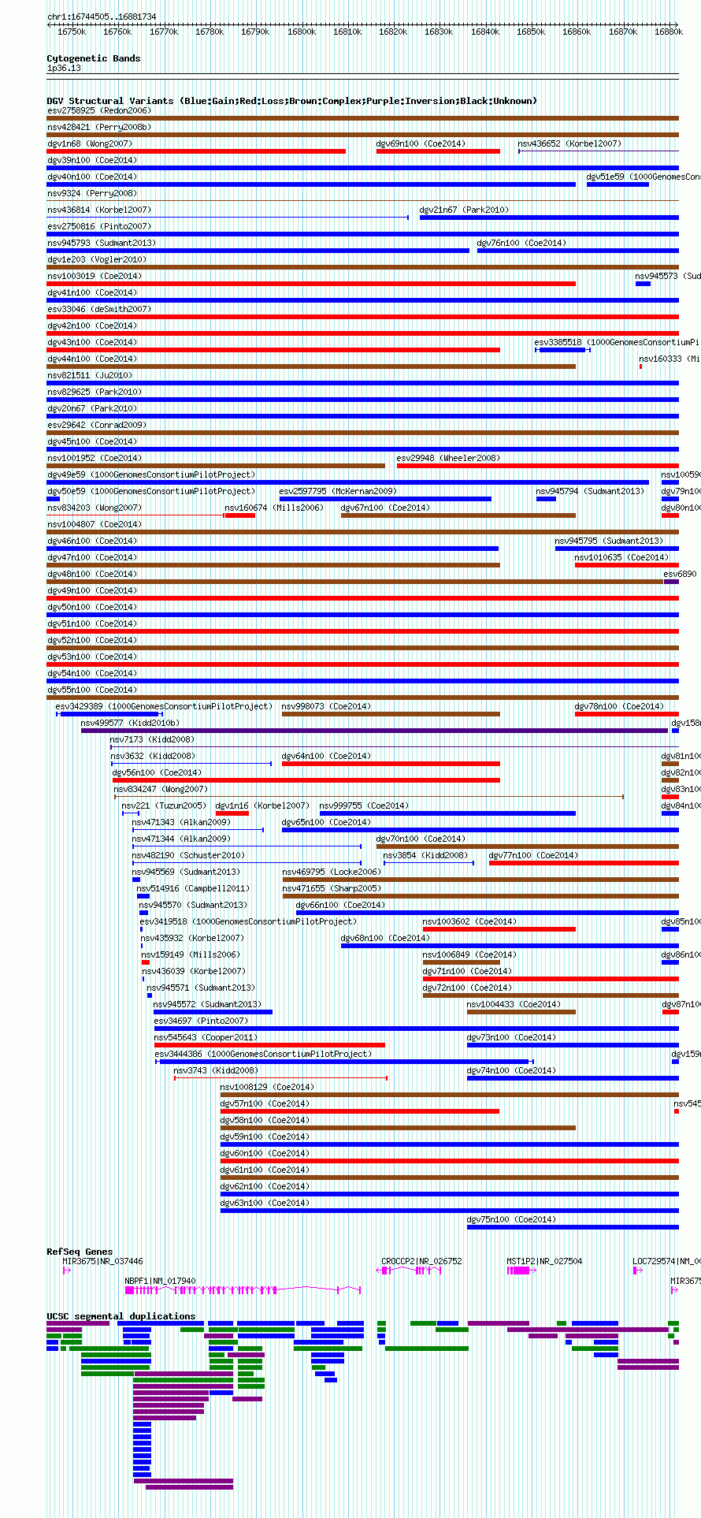Open the DGV Structural Variants track title
This screenshot has width=701, height=1518.
tap(292, 101)
